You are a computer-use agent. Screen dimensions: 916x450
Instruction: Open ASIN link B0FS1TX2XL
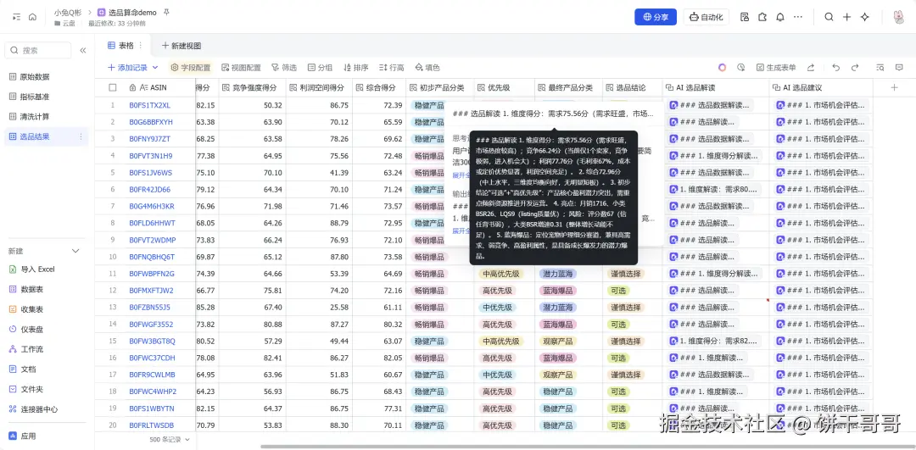(x=149, y=106)
